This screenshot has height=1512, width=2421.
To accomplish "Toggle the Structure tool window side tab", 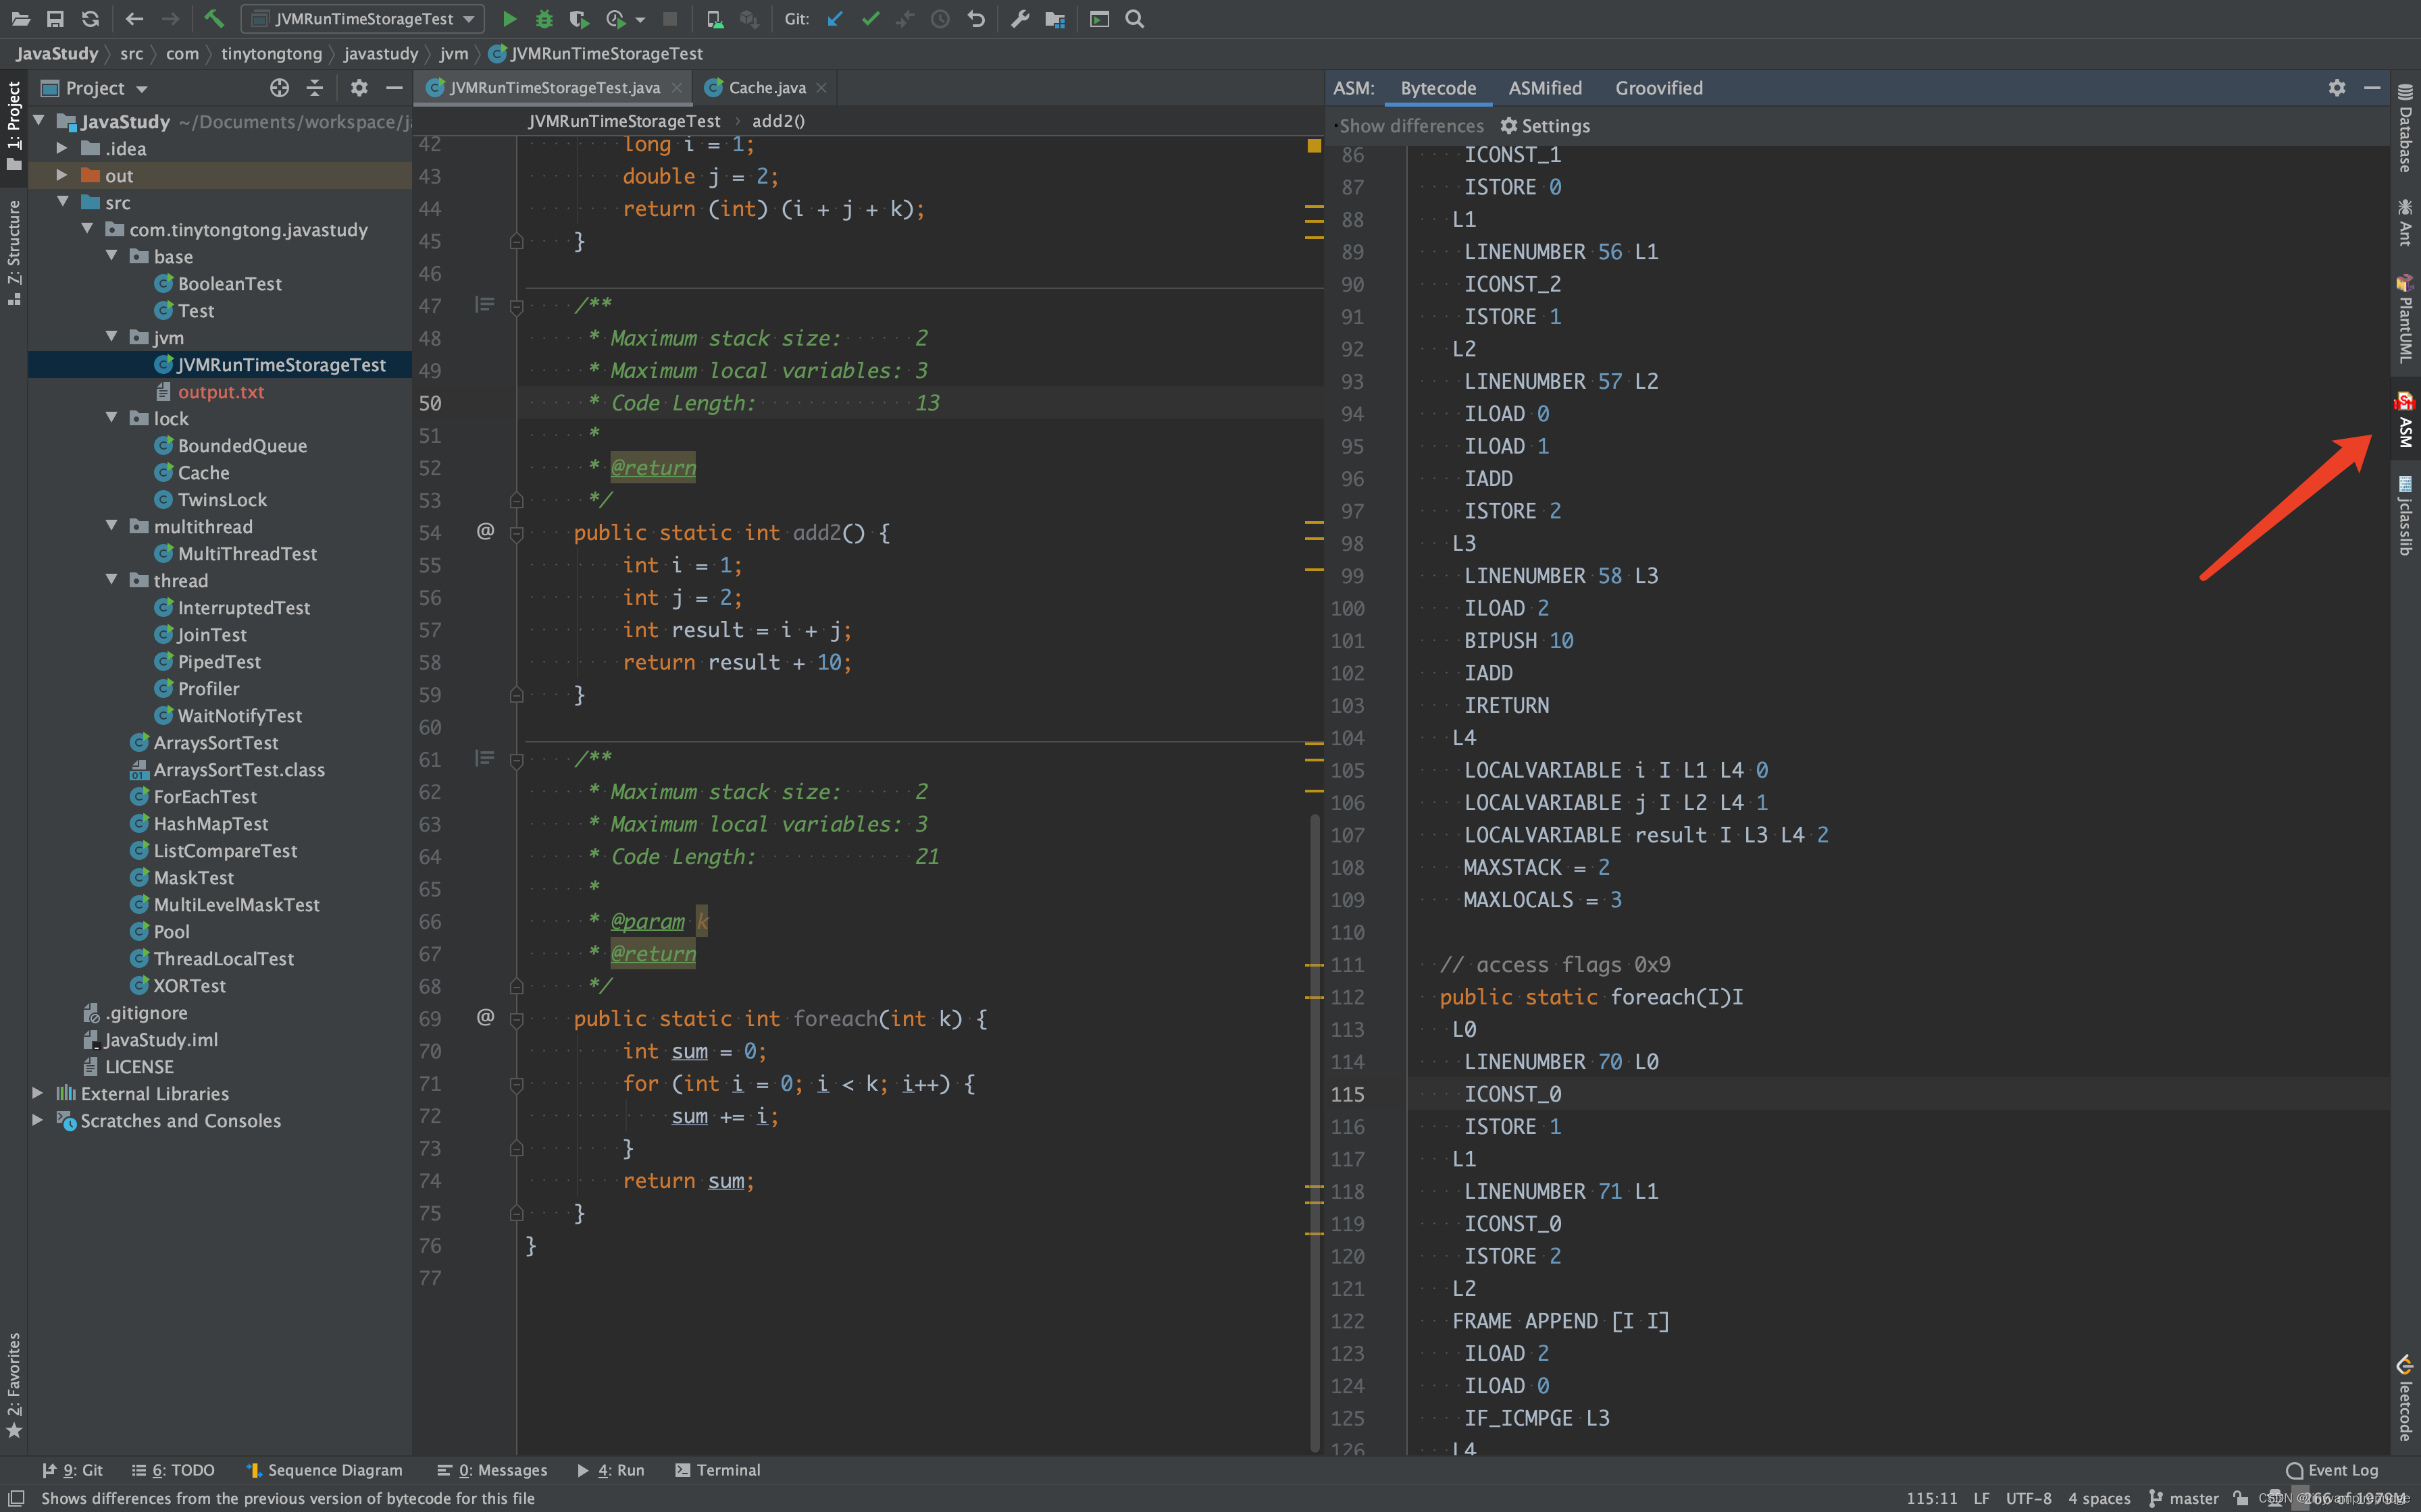I will point(13,250).
